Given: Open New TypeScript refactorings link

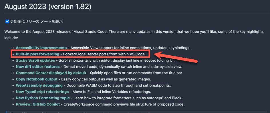Looking at the screenshot, I should (x=42, y=92).
